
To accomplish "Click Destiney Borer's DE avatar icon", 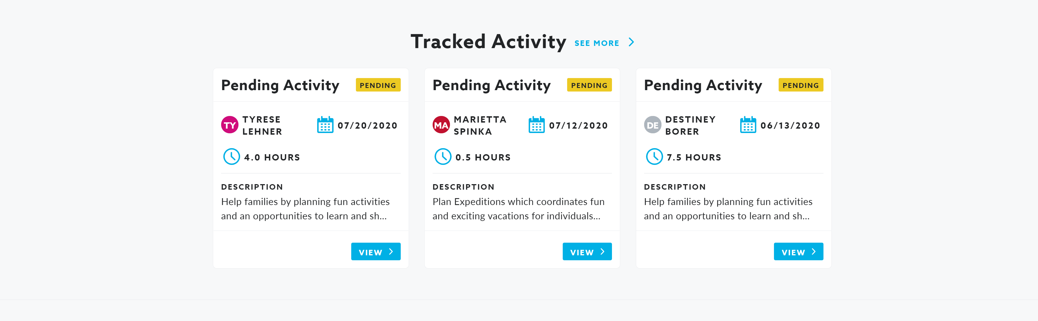I will pos(652,125).
